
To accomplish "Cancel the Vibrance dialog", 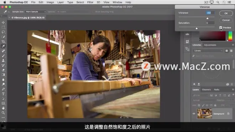I will 226,20.
